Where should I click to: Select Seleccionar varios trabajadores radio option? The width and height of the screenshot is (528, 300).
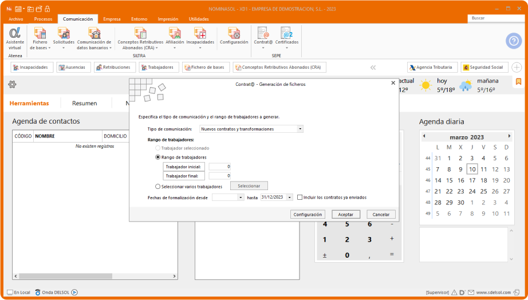(x=157, y=186)
